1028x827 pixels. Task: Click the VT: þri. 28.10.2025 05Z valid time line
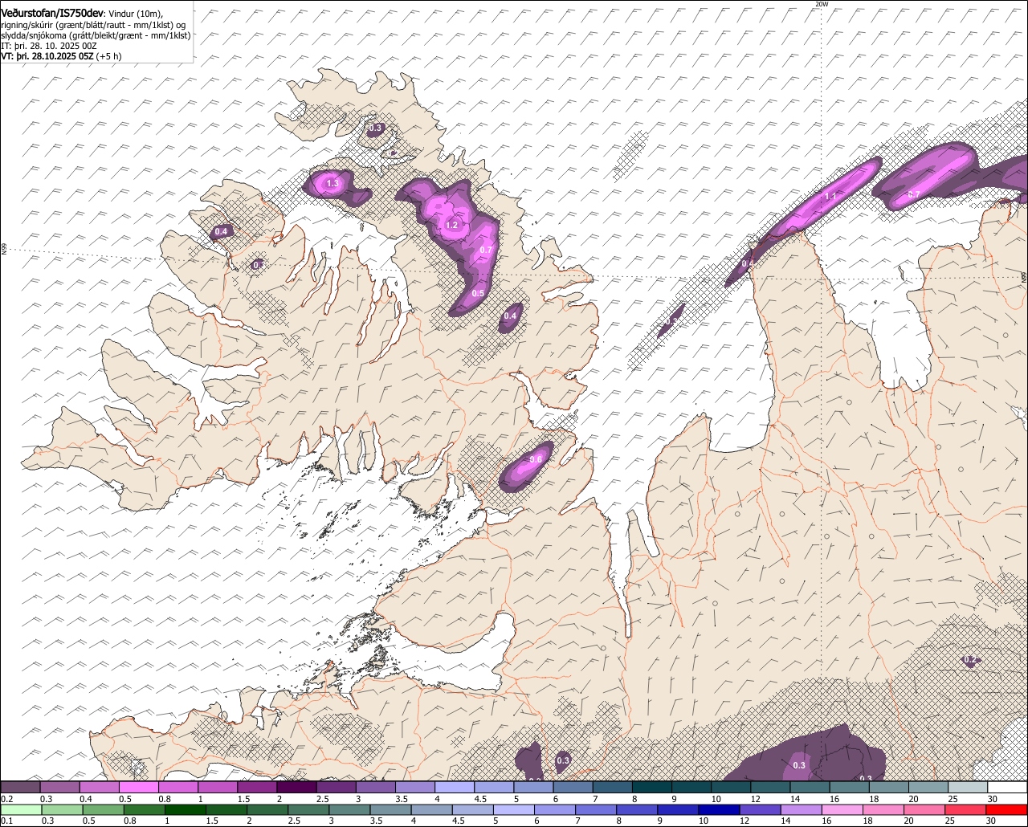click(61, 56)
